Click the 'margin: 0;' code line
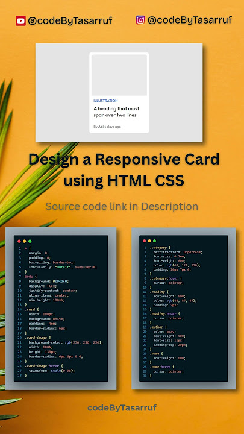 39,253
